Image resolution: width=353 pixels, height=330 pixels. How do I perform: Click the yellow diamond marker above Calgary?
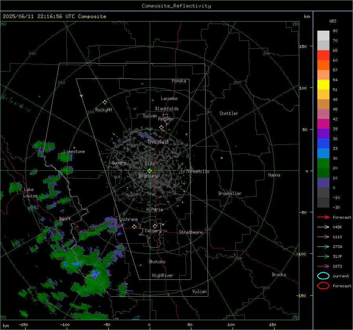[x=155, y=226]
